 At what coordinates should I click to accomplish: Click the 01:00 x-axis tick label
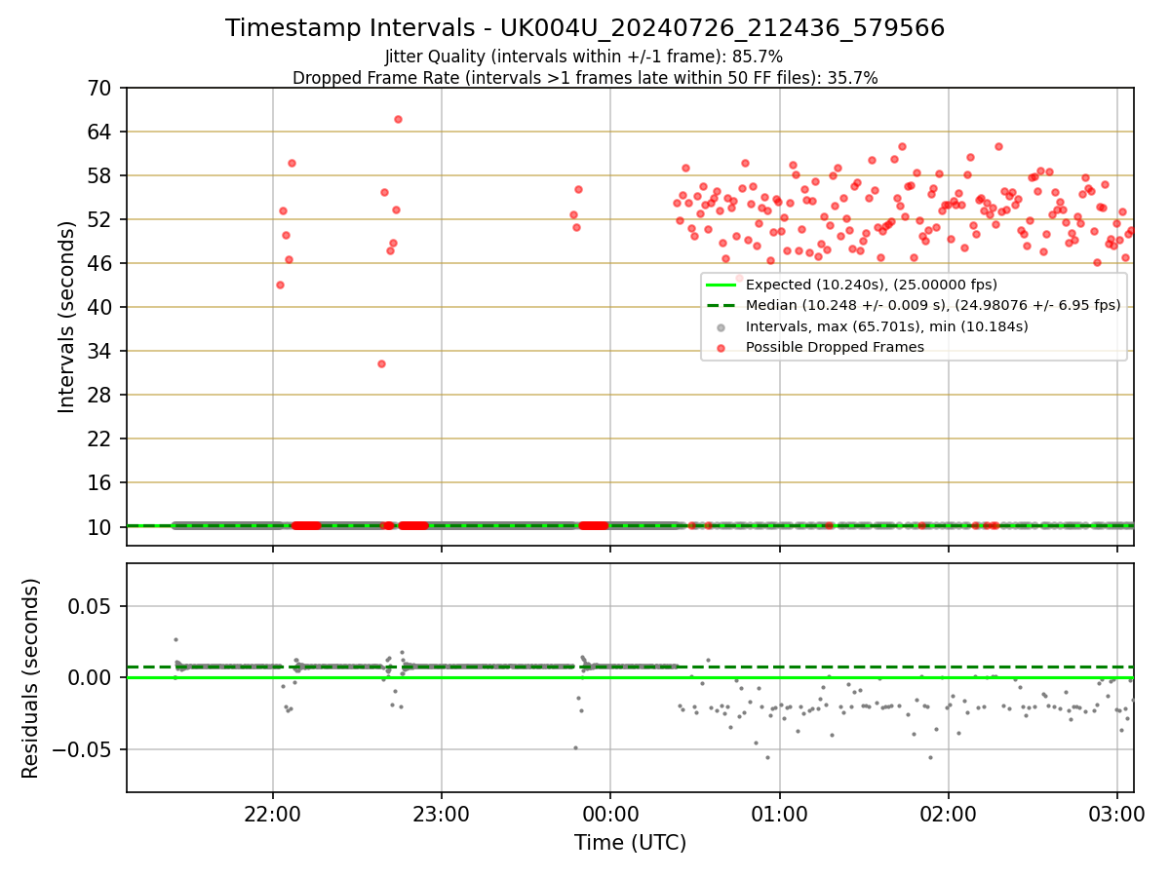pyautogui.click(x=779, y=813)
